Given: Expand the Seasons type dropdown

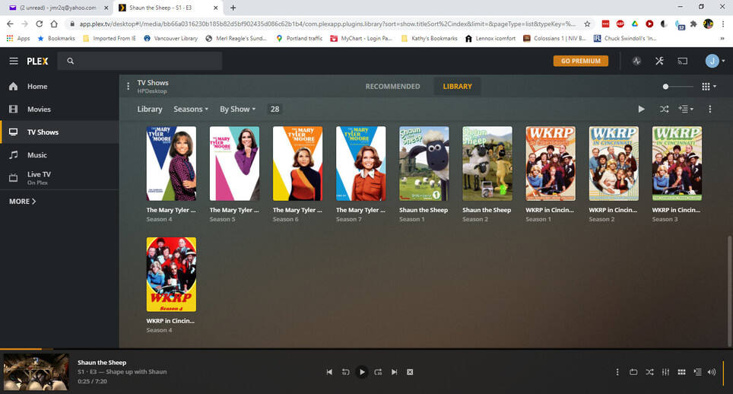Looking at the screenshot, I should [191, 109].
